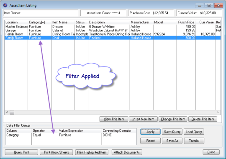The width and height of the screenshot is (226, 159).
Task: Open the filter Tutorial
Action: (194, 141)
